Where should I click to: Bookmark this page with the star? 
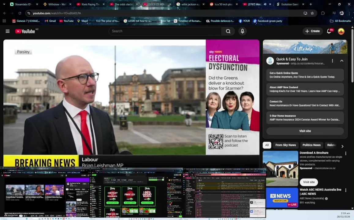[x=312, y=13]
